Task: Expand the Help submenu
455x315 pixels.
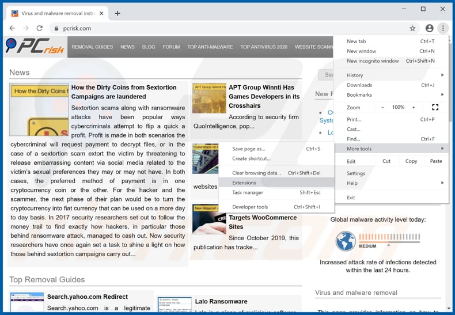Action: tap(390, 183)
